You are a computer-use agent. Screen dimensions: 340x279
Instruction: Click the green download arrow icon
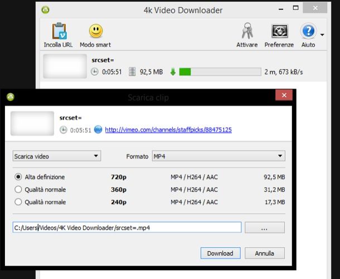pyautogui.click(x=173, y=72)
